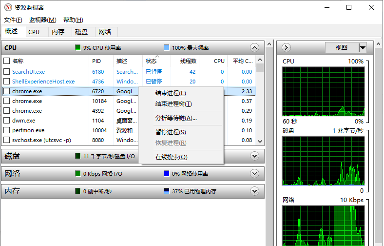
Task: Click the blue used physical memory indicator
Action: pos(166,191)
